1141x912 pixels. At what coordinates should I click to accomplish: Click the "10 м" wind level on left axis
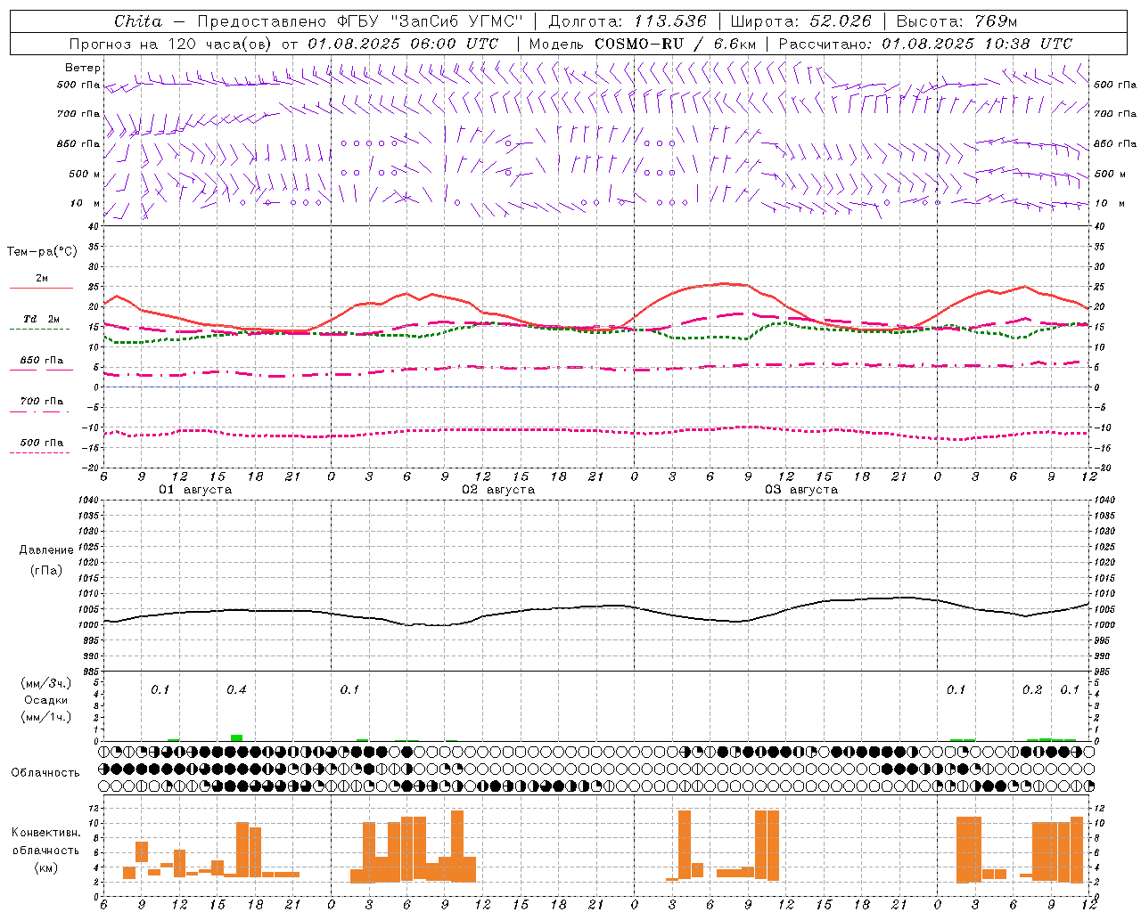coord(85,203)
